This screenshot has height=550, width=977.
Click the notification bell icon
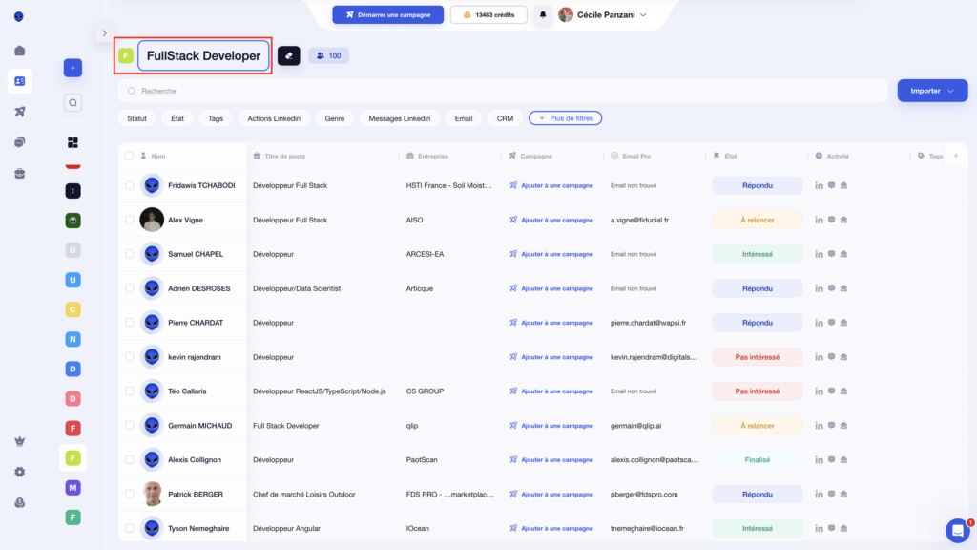(543, 14)
